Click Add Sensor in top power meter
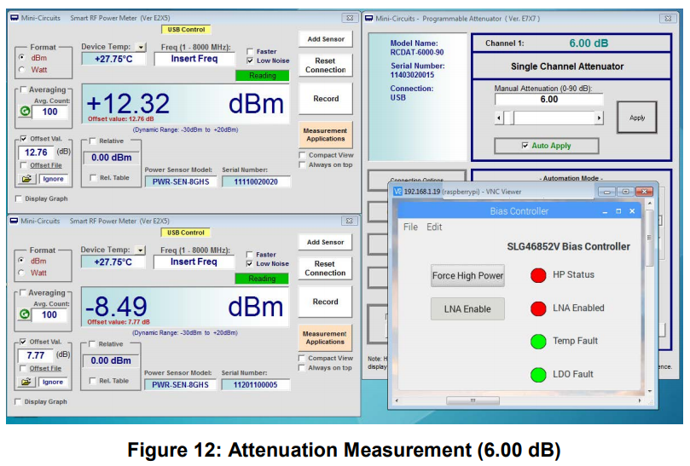 pyautogui.click(x=326, y=39)
